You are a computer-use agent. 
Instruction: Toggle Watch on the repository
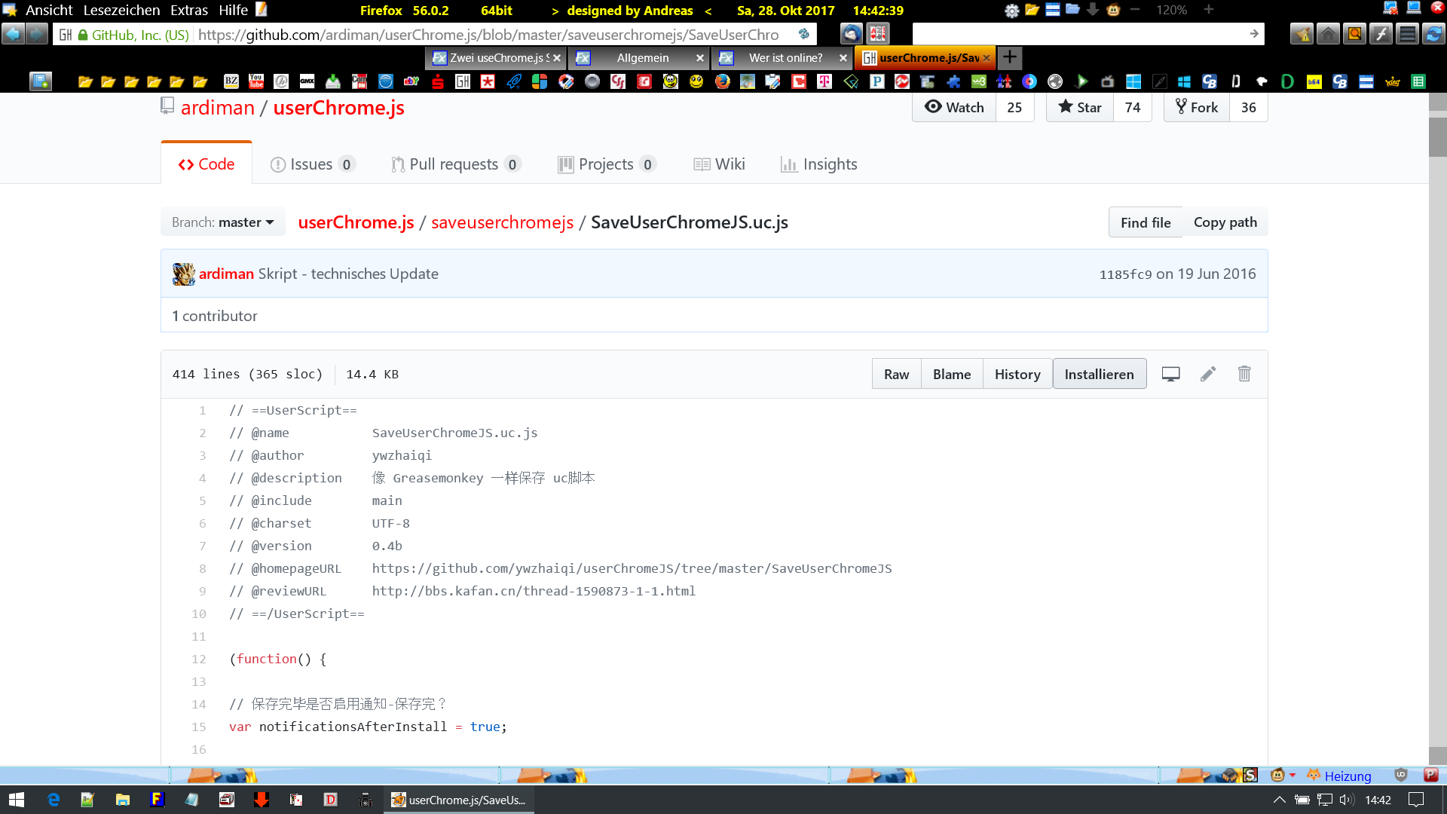(x=954, y=107)
